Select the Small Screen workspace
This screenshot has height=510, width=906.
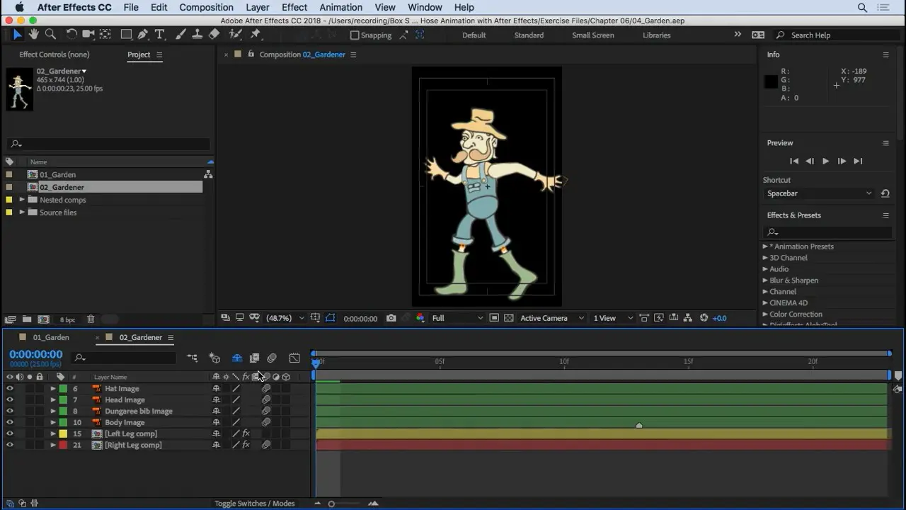click(x=593, y=35)
